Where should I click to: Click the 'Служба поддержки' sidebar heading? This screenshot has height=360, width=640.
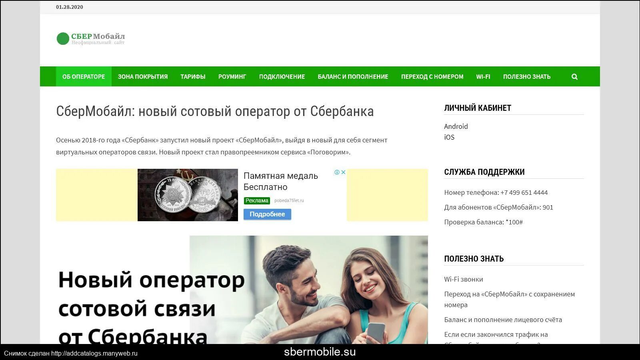(484, 172)
